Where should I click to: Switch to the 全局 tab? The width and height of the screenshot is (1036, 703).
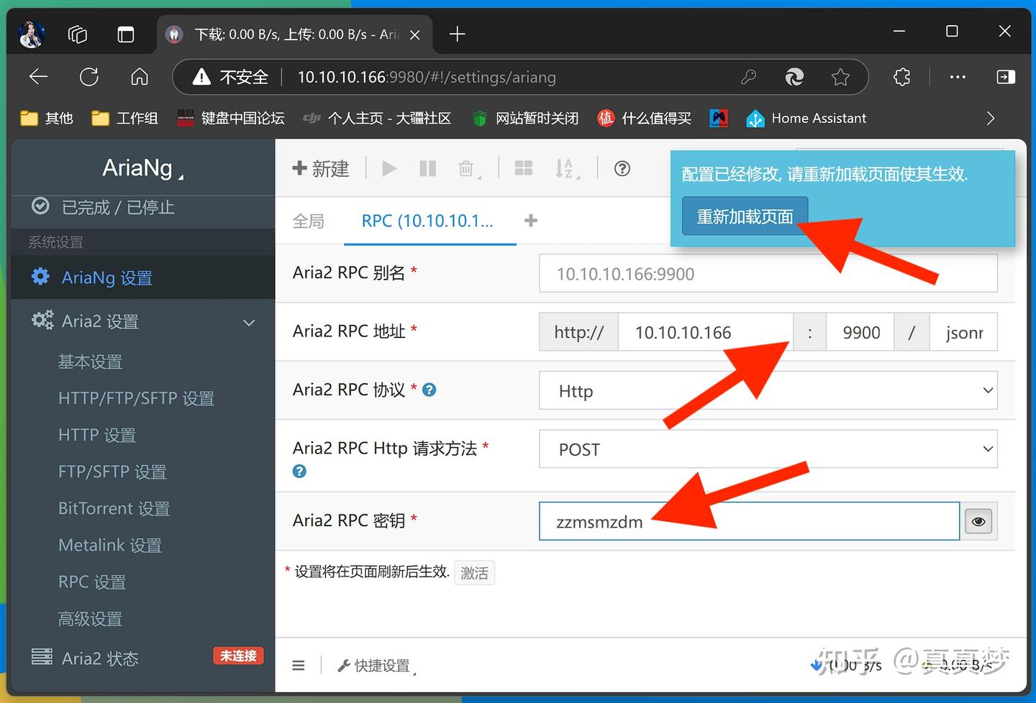[309, 221]
